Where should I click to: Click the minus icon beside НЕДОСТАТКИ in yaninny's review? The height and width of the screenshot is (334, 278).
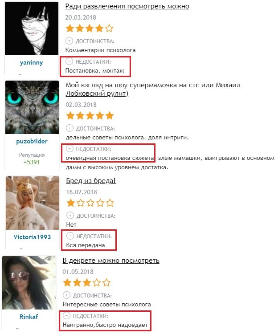coord(69,61)
